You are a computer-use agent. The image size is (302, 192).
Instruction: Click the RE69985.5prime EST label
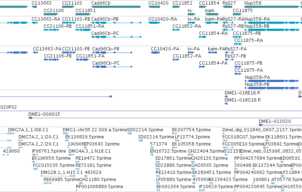pos(61,180)
